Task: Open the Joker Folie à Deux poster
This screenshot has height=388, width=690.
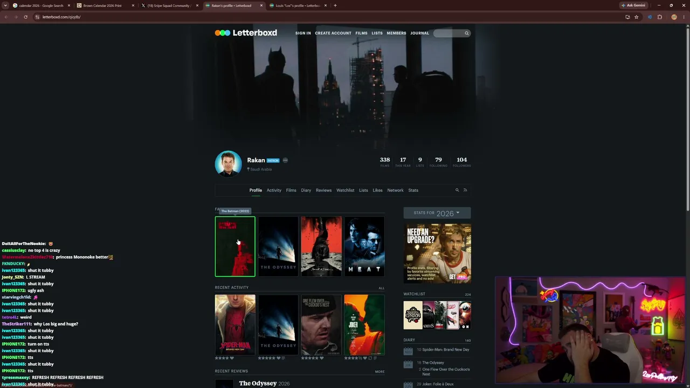Action: point(364,324)
